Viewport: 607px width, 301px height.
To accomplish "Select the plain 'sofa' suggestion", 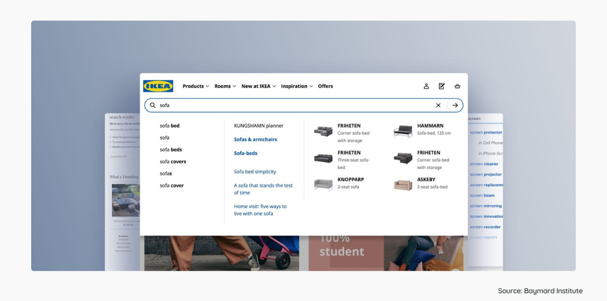I will 165,137.
